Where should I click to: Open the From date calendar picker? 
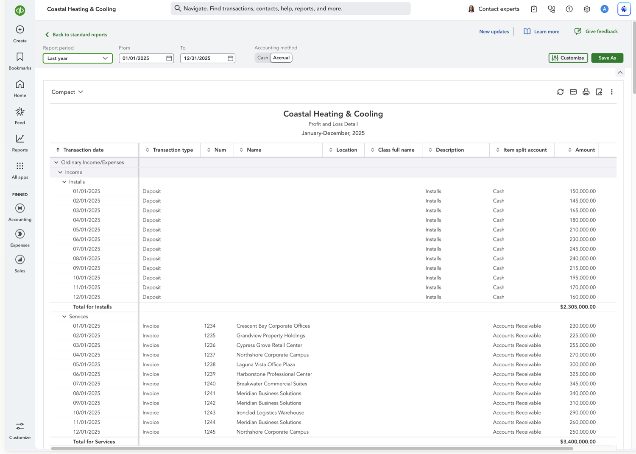click(x=169, y=58)
